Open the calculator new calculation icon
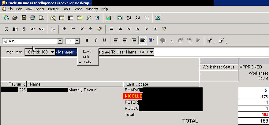This screenshot has width=269, height=125. coord(100,29)
